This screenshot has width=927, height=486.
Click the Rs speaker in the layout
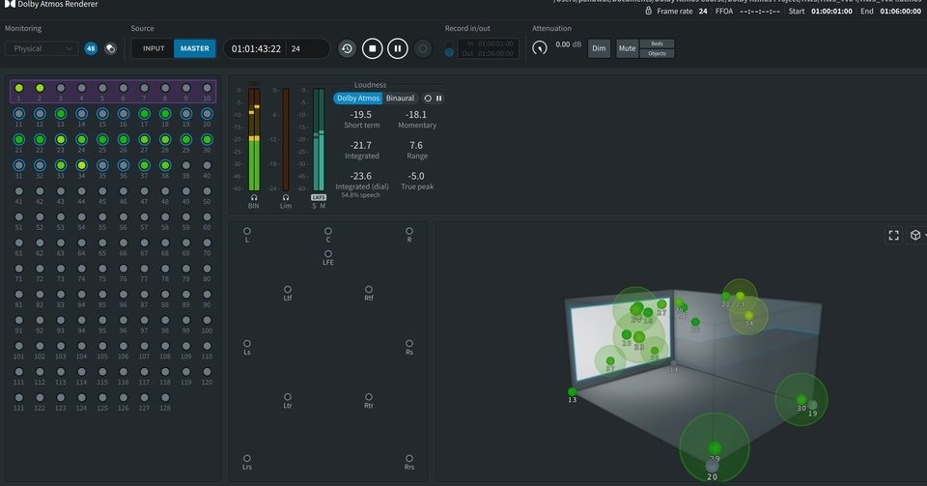[409, 344]
